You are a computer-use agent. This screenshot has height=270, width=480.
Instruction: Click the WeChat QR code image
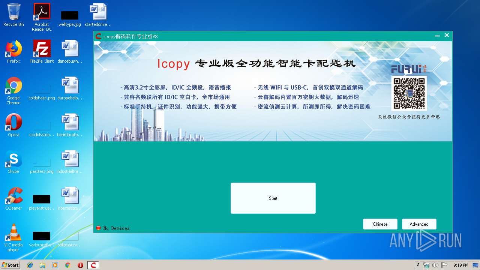pos(409,93)
